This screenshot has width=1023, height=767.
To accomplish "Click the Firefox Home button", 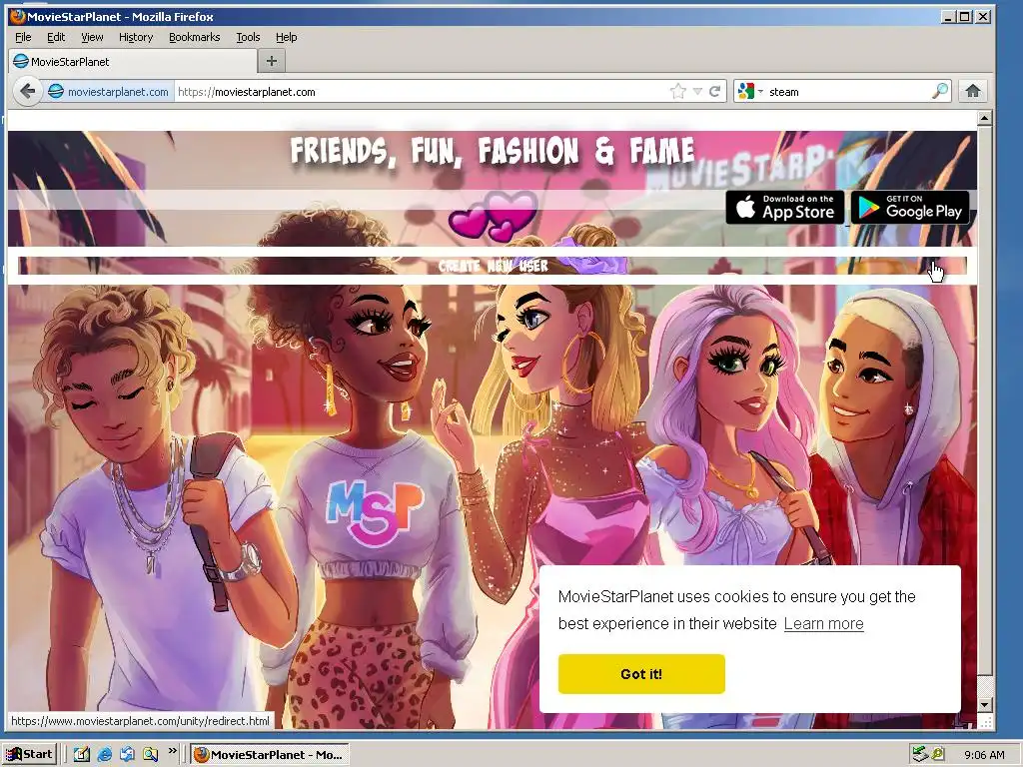I will pyautogui.click(x=973, y=91).
